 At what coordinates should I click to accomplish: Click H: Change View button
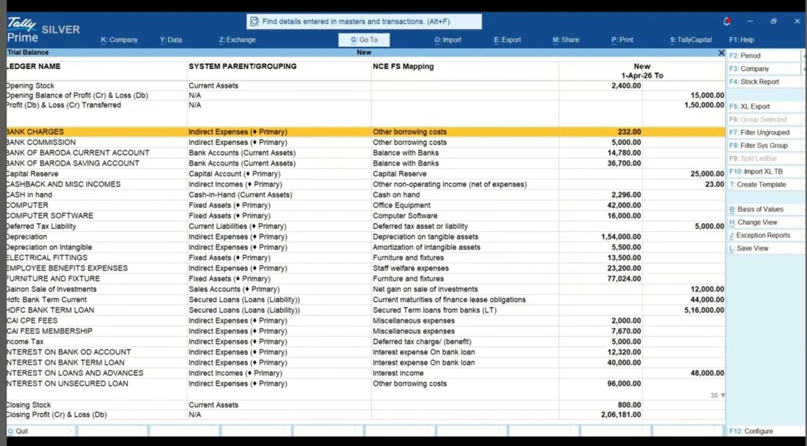point(765,222)
